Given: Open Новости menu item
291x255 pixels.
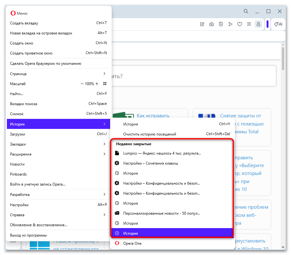Looking at the screenshot, I should [59, 164].
